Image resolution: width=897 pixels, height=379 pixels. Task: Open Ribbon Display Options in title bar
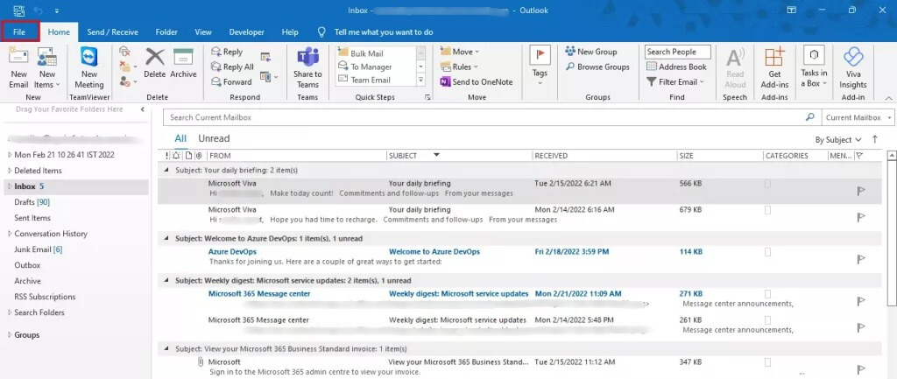(792, 11)
